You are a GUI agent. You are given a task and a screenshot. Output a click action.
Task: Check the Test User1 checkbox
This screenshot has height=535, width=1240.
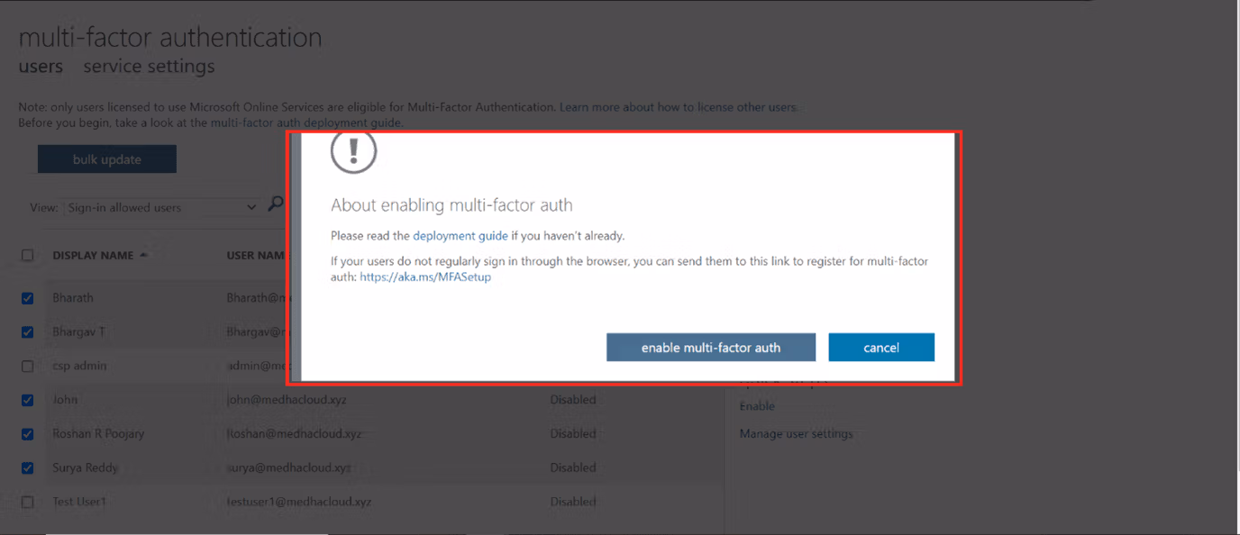coord(26,502)
